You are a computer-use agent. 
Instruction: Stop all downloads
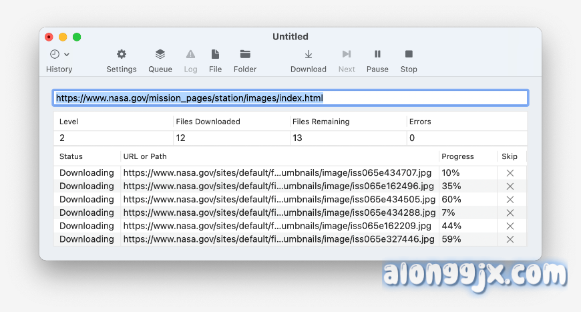pos(409,54)
